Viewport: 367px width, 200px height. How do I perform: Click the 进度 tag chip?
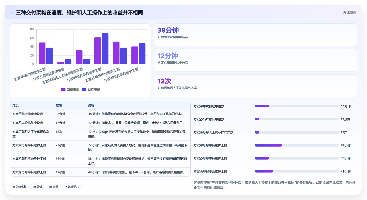point(54,187)
